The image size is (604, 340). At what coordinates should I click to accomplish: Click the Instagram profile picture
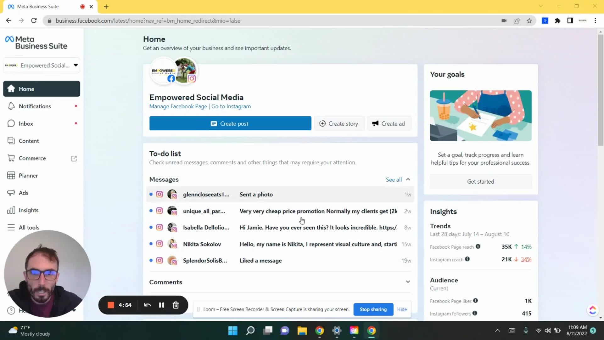pyautogui.click(x=186, y=70)
